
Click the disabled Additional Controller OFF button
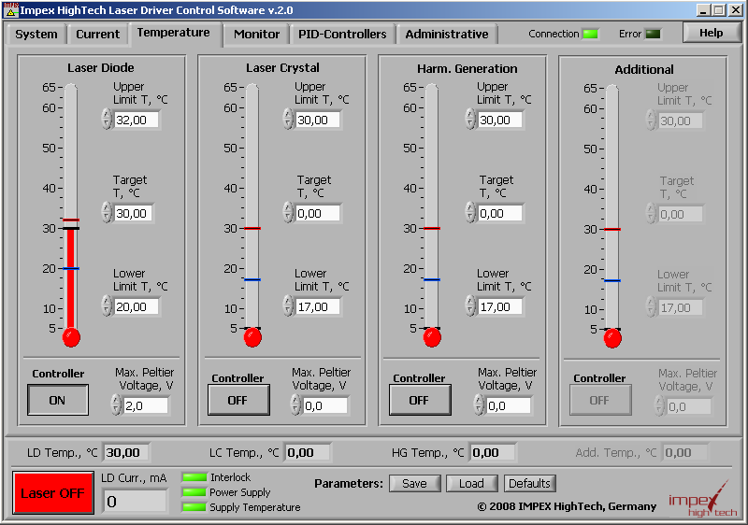600,400
